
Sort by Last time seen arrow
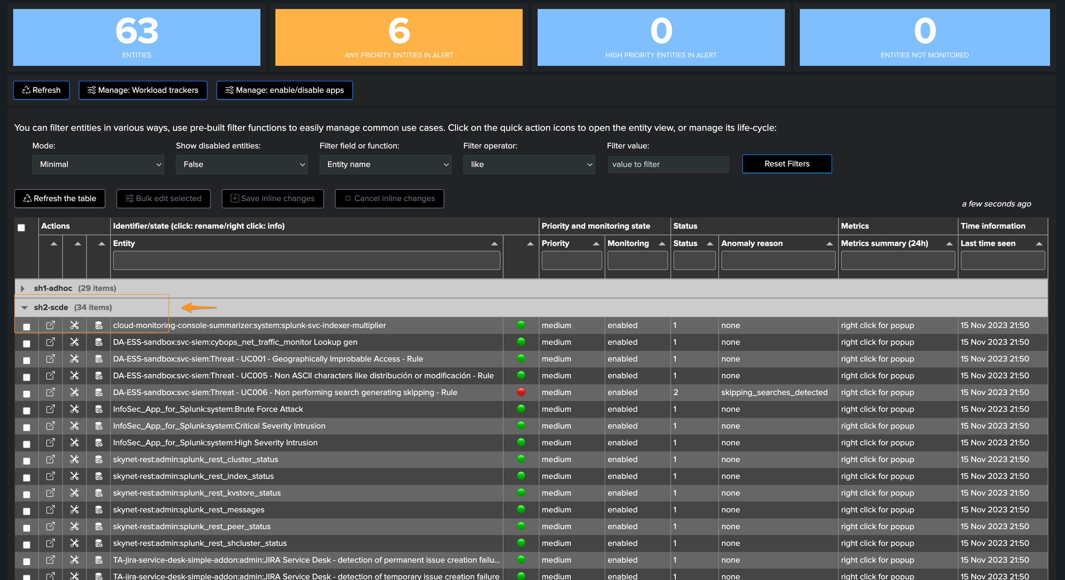(x=1039, y=244)
